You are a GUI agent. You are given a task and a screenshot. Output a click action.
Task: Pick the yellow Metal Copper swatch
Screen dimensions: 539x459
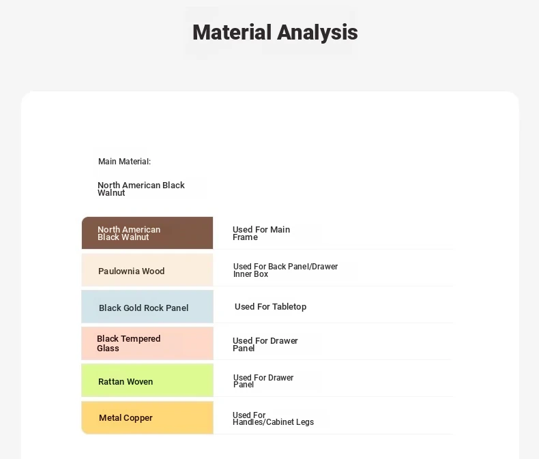[x=147, y=417]
